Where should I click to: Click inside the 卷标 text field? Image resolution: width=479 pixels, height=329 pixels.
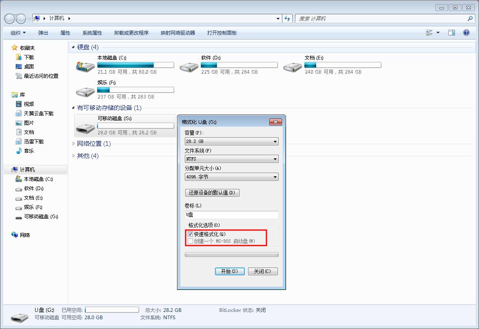click(231, 215)
